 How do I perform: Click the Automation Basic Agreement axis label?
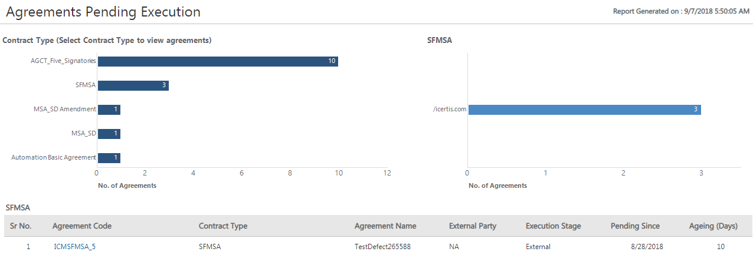[x=54, y=157]
